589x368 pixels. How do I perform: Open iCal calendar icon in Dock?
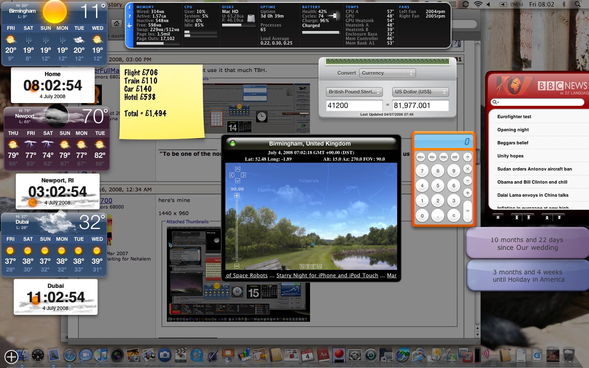[308, 355]
